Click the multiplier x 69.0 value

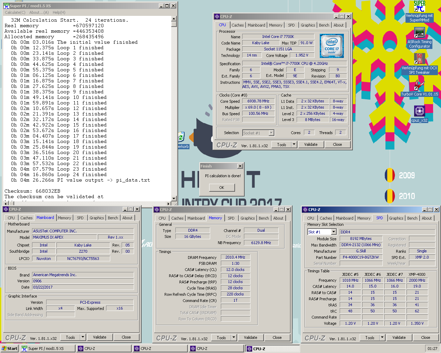[x=258, y=107]
